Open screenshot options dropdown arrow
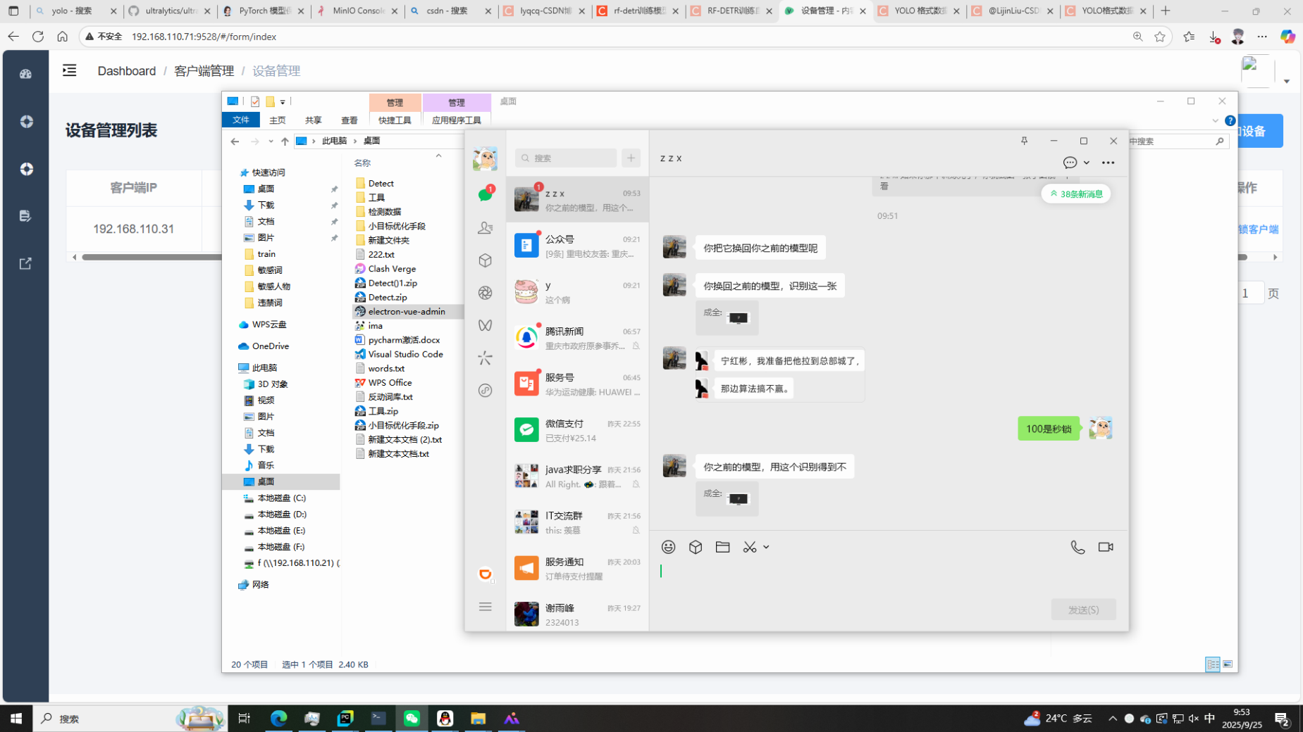 (766, 547)
